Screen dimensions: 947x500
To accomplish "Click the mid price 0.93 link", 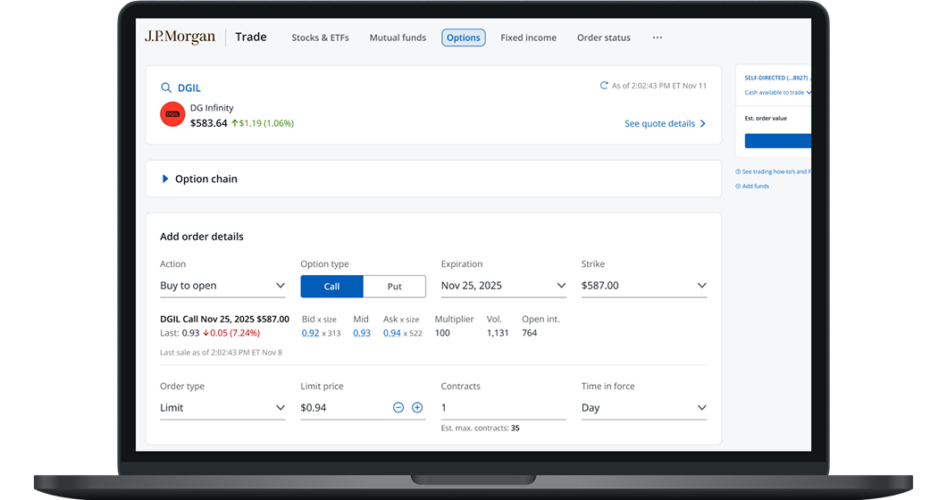I will click(362, 333).
